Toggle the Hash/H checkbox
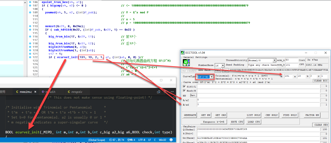 [184, 91]
